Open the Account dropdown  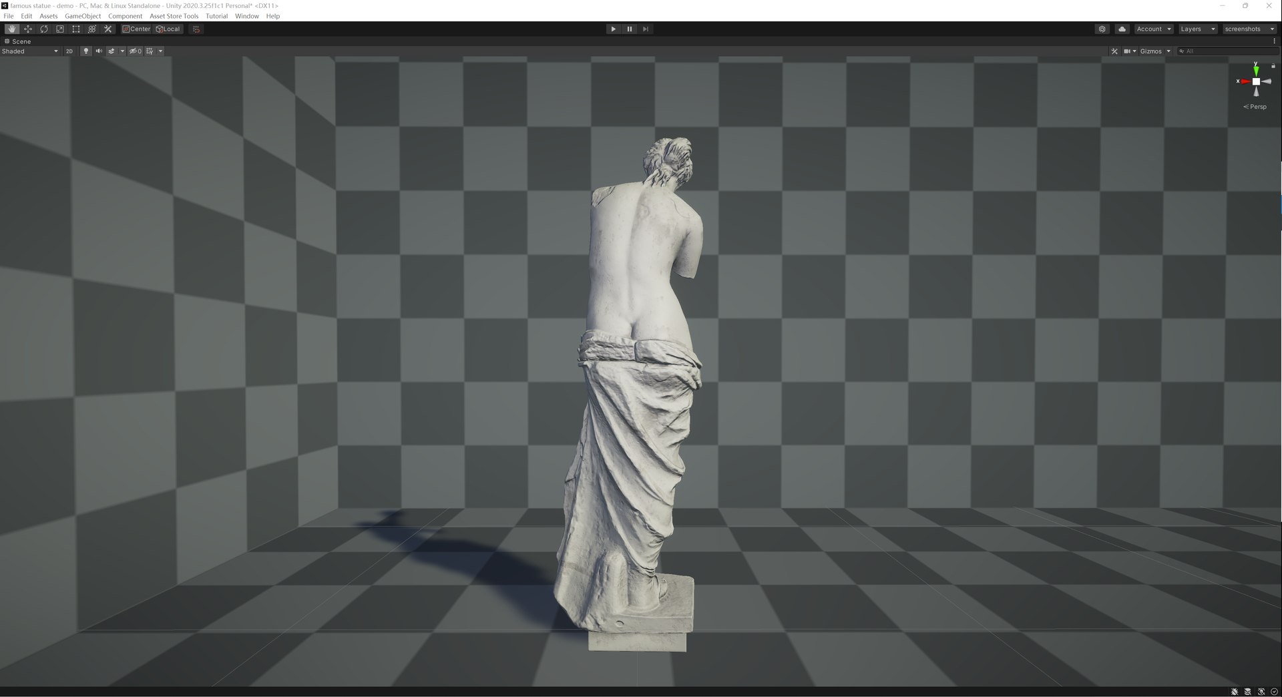click(1153, 29)
